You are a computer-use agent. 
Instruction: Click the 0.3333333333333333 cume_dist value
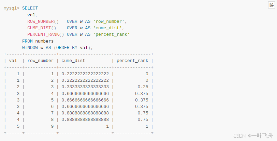[x=85, y=87]
